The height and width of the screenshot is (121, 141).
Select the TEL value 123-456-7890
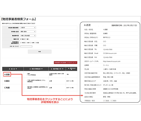(108, 49)
